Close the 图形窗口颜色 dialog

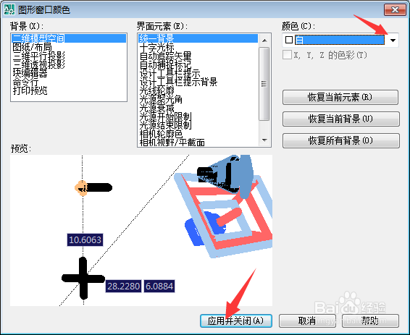point(395,10)
